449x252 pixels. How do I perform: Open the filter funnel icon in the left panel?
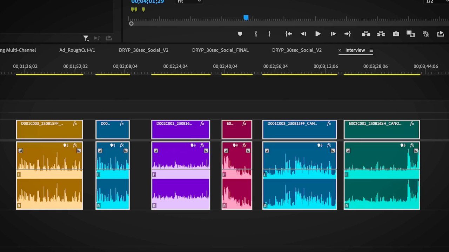(x=86, y=38)
